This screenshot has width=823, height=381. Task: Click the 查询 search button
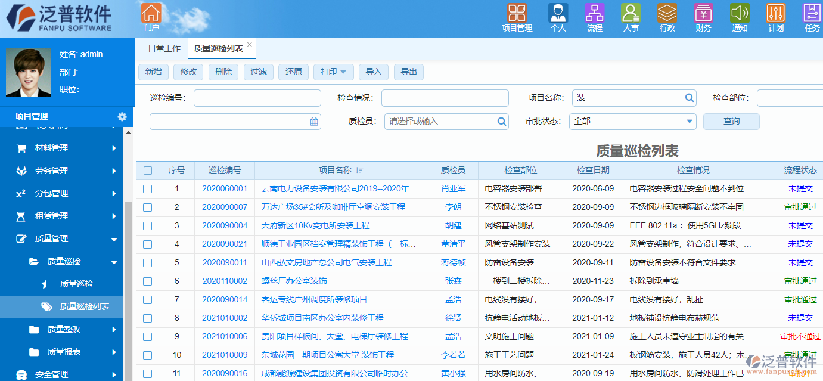coord(731,121)
